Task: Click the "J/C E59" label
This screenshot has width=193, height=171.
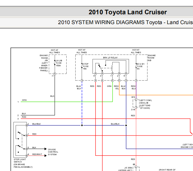Action: [x=128, y=168]
